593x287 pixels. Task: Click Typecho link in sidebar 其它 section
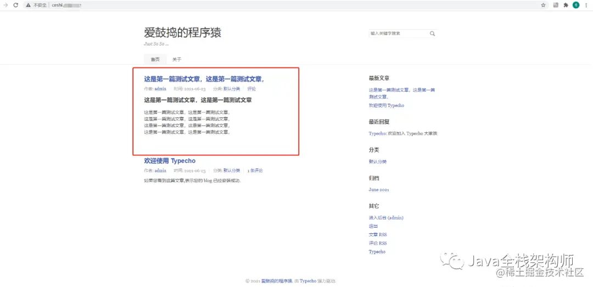[x=377, y=252]
